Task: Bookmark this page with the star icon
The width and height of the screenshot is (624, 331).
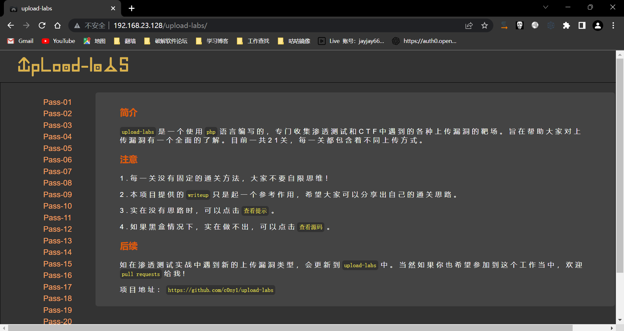Action: [485, 25]
